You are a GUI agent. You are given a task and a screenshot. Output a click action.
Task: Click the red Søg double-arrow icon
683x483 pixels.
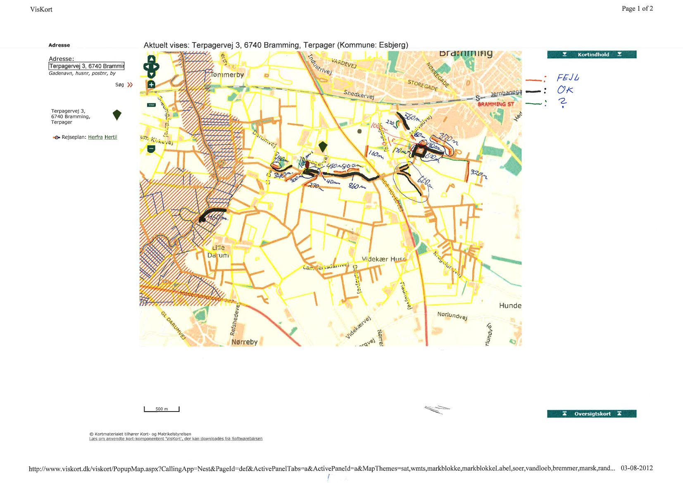click(130, 85)
